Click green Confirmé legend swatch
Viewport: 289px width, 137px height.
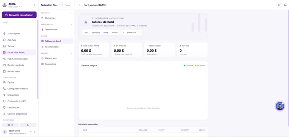point(185,66)
